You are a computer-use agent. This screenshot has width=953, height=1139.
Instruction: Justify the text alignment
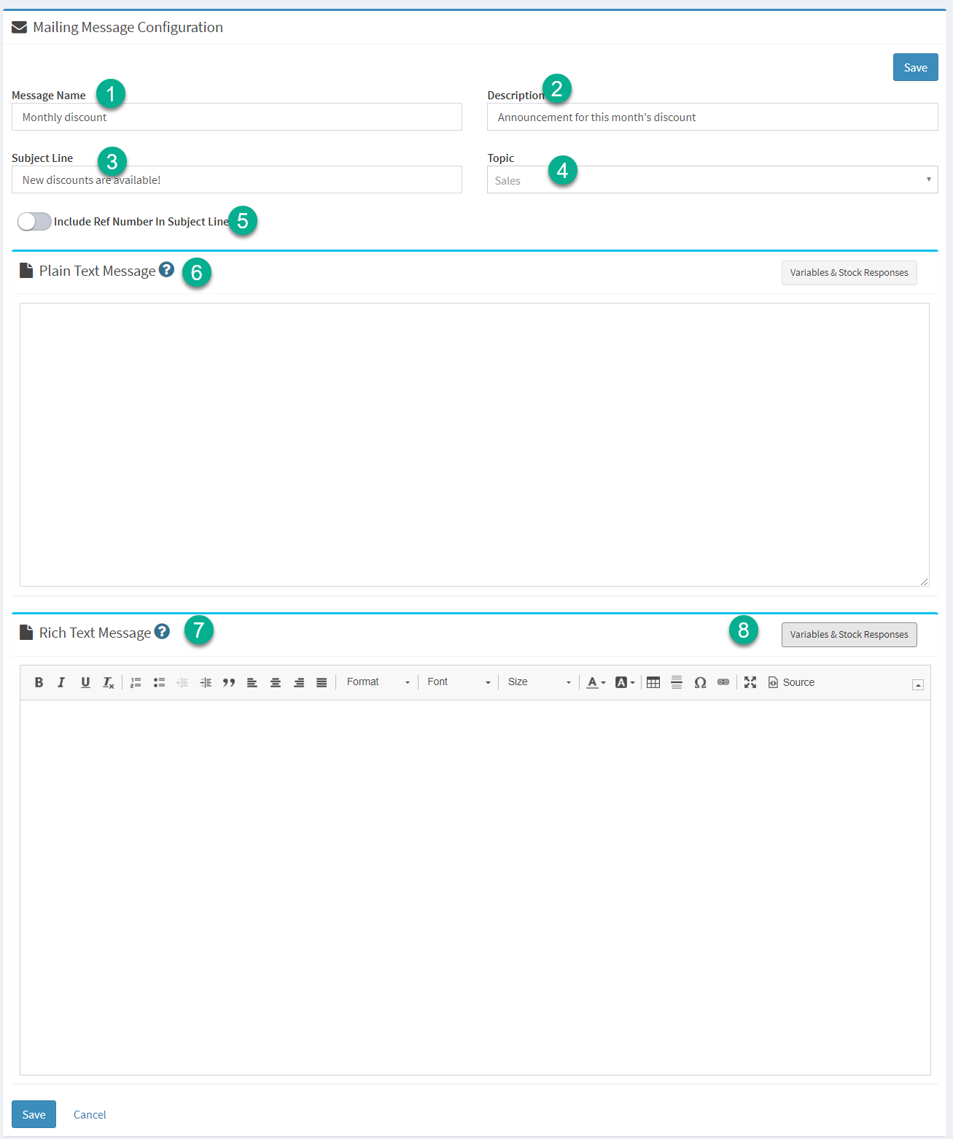(x=322, y=682)
